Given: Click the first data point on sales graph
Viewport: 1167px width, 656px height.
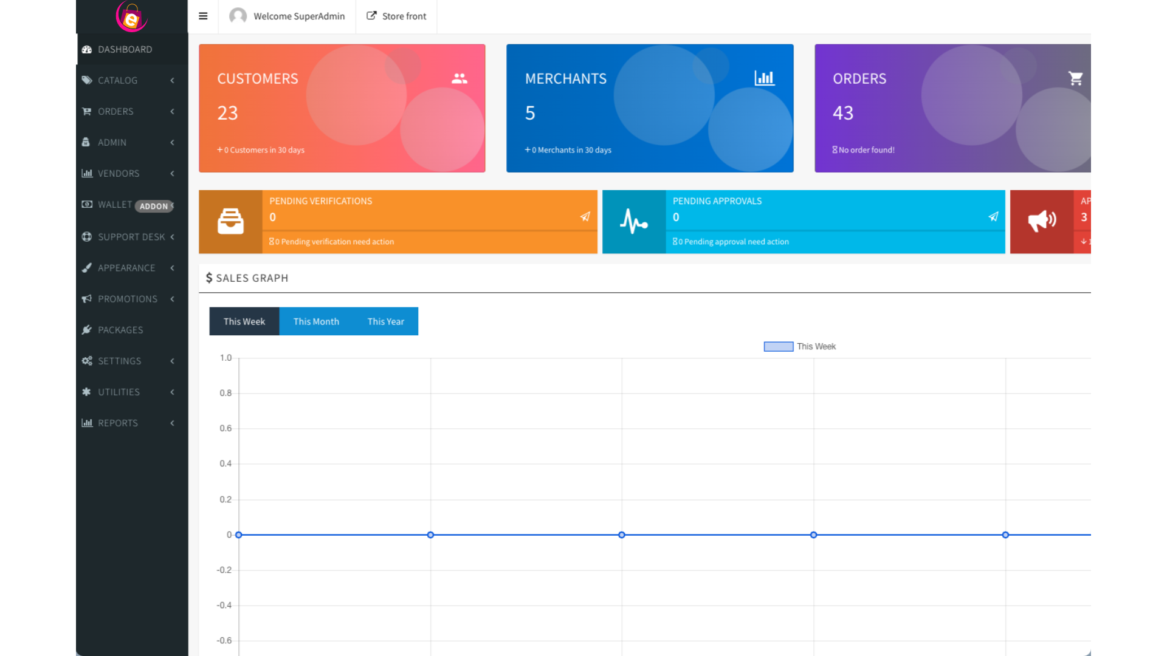Looking at the screenshot, I should click(239, 535).
